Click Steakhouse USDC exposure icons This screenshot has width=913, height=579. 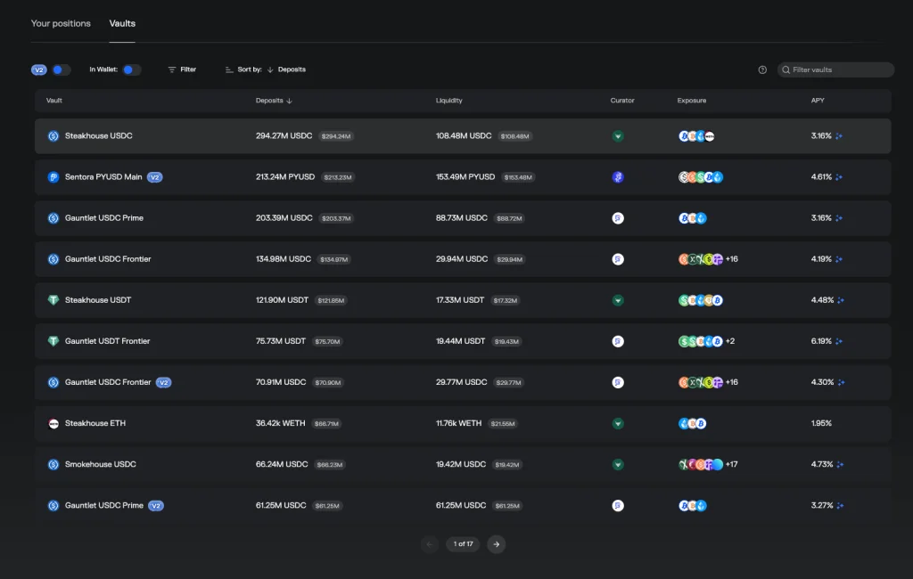pos(696,136)
